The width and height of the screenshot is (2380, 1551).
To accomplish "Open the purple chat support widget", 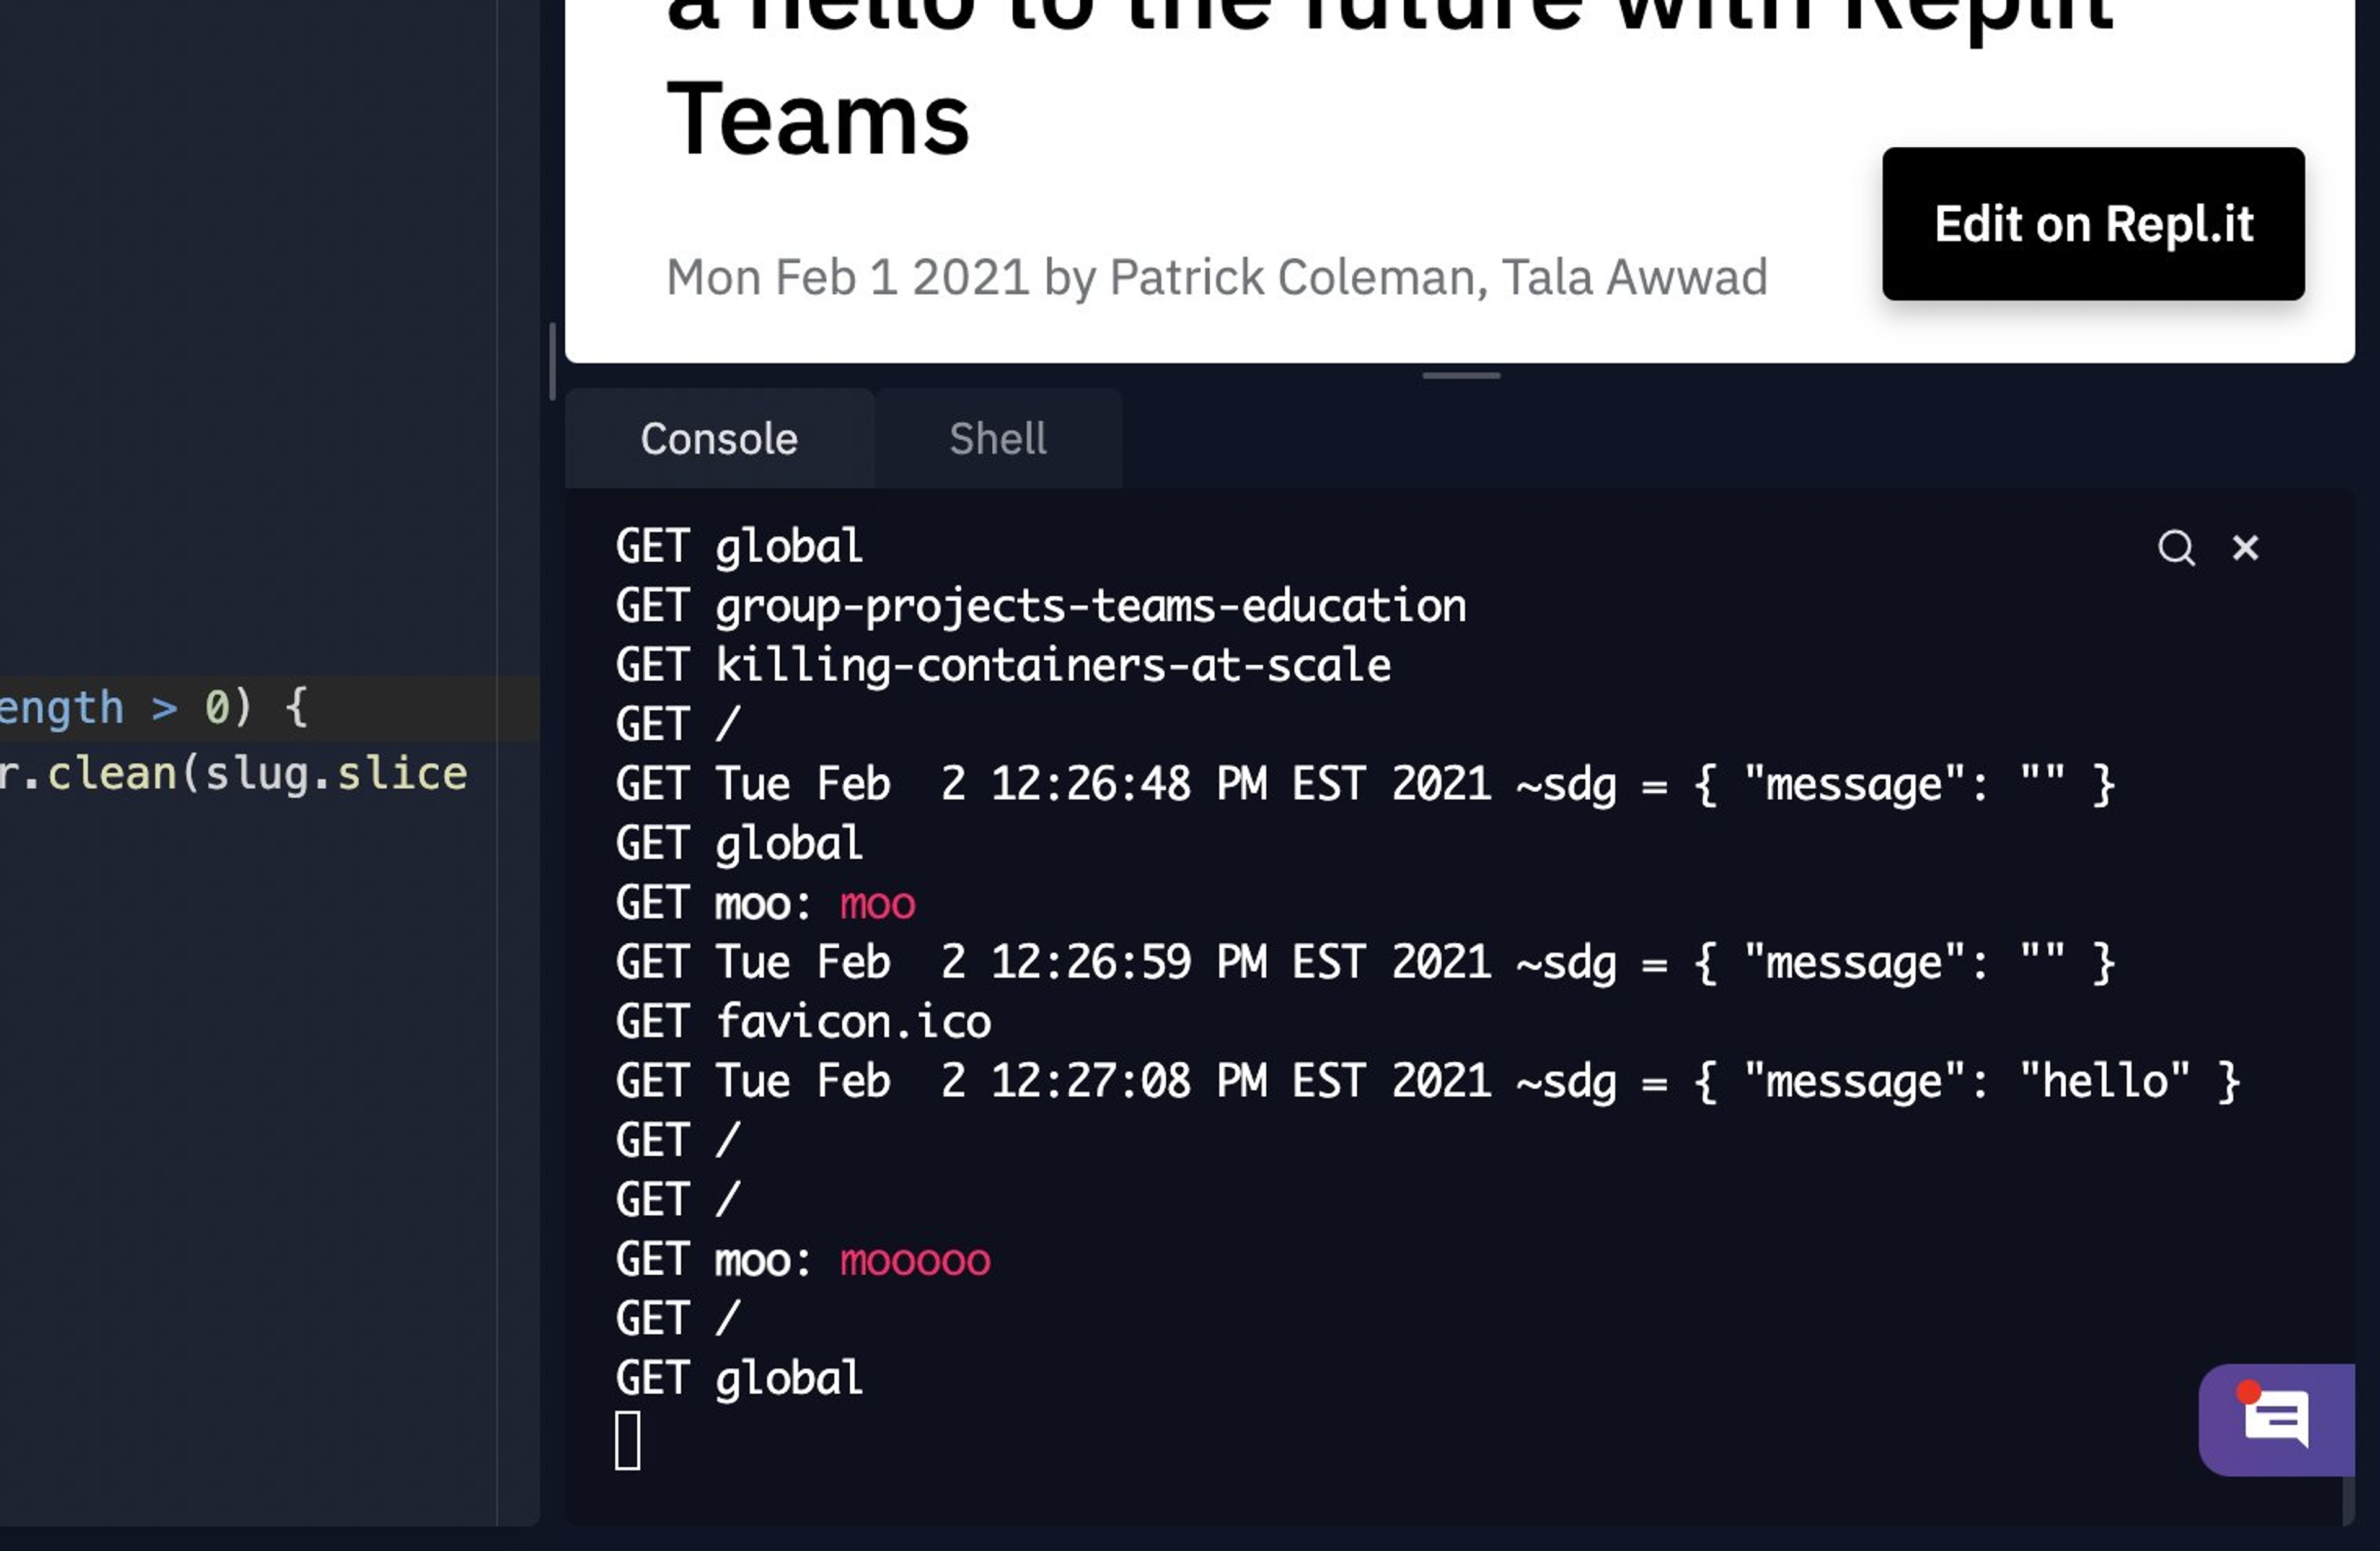I will coord(2276,1419).
